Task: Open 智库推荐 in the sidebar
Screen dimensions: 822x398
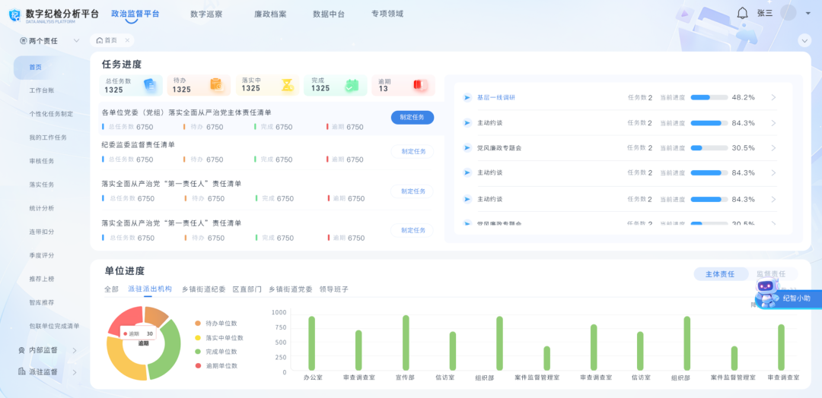Action: coord(42,302)
